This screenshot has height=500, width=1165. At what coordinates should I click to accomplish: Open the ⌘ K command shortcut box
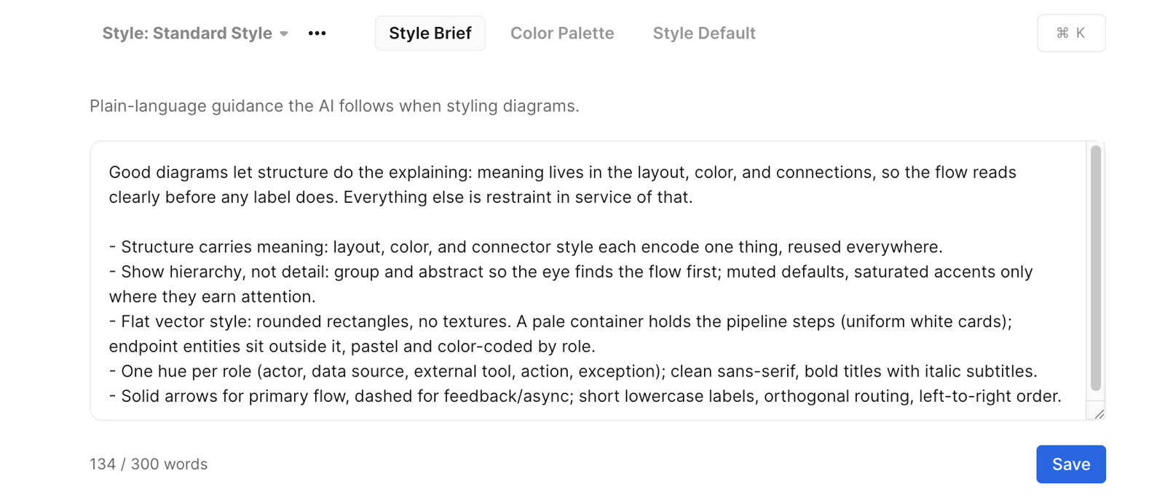coord(1071,33)
